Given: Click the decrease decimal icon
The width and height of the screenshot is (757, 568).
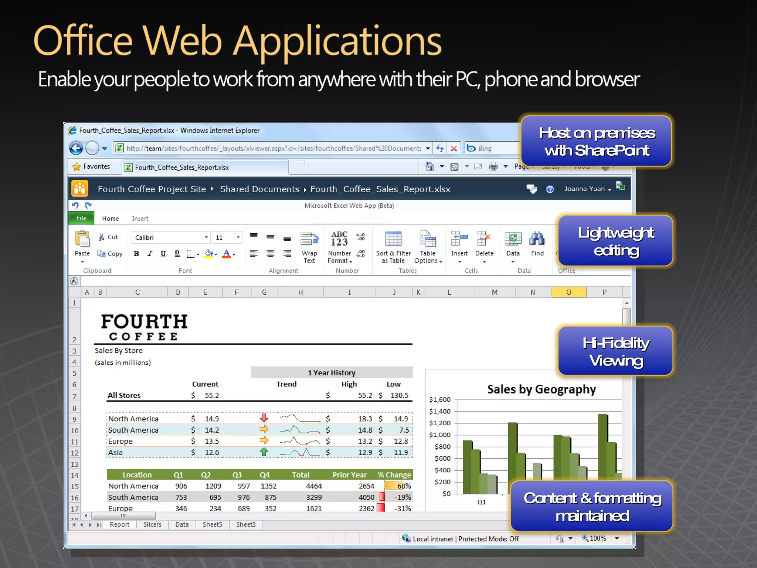Looking at the screenshot, I should click(360, 254).
